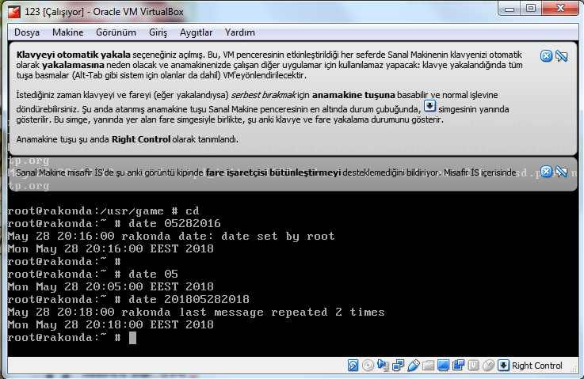Click the network adapters status icon

pyautogui.click(x=398, y=366)
